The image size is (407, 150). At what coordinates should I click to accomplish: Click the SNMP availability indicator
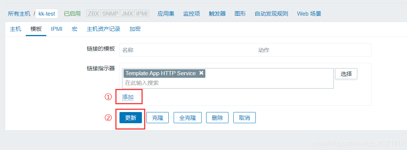110,14
